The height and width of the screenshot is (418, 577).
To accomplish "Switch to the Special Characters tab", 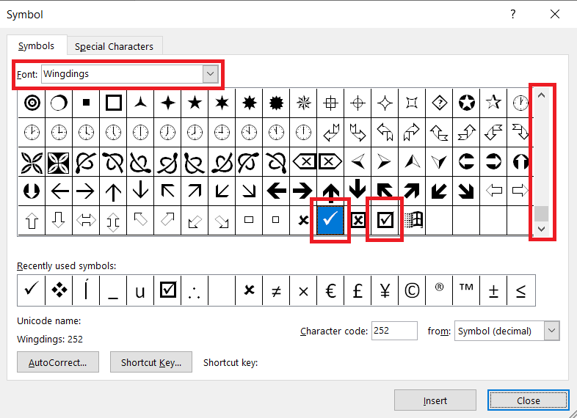I will click(x=114, y=46).
